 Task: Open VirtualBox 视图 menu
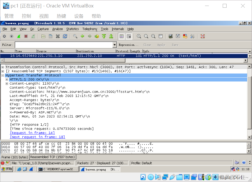coord(44,16)
